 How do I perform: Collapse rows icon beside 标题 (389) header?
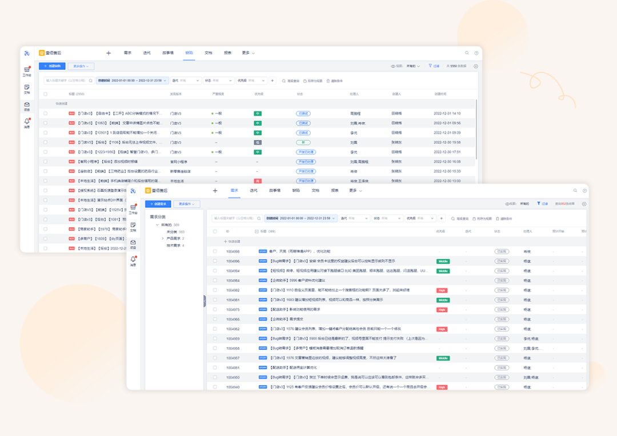pyautogui.click(x=257, y=232)
